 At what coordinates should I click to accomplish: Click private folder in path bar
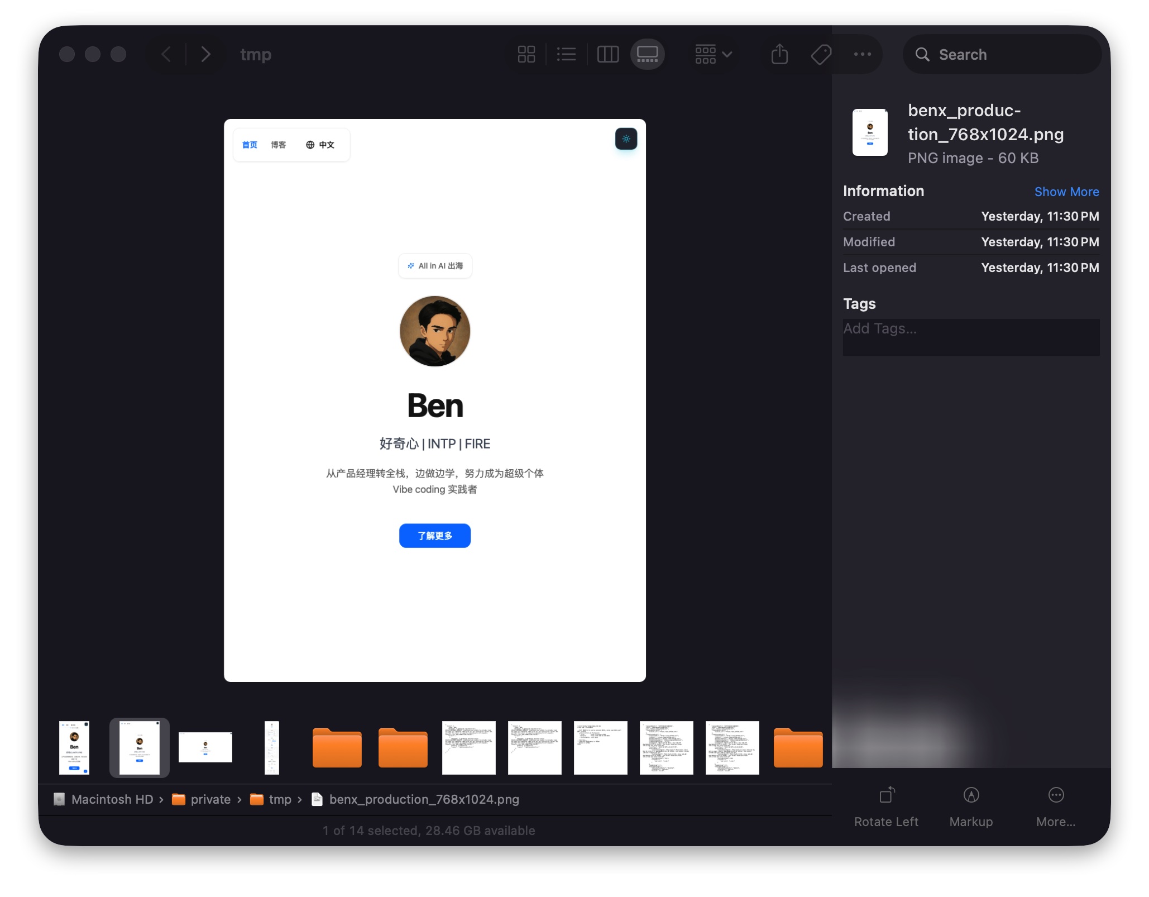(210, 799)
